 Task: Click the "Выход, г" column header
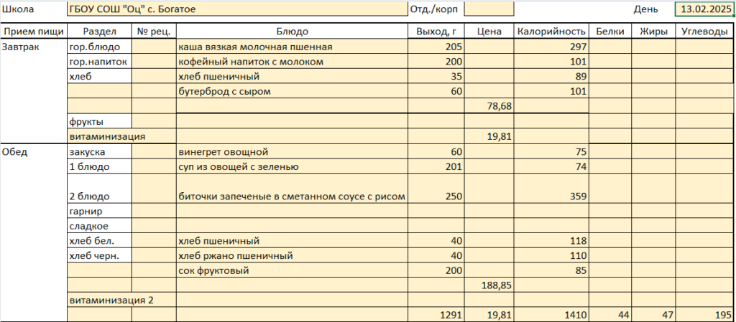[x=436, y=32]
